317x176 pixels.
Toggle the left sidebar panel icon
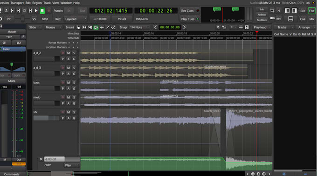[287, 11]
